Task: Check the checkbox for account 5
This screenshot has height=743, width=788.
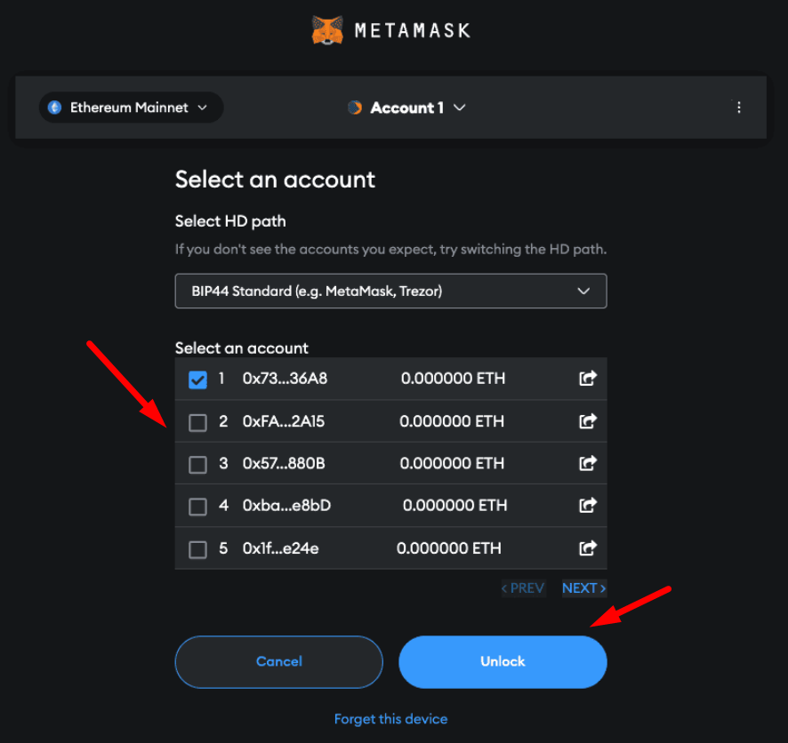Action: point(197,549)
